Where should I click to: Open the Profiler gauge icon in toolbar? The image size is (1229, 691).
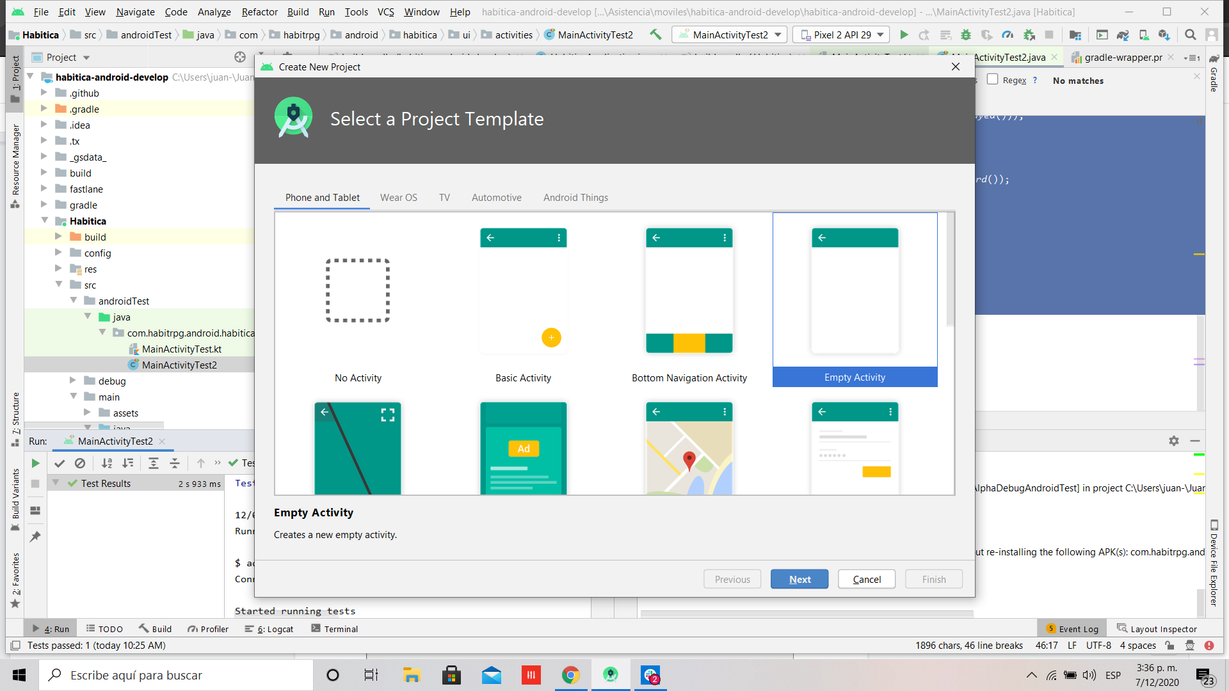coord(1008,35)
